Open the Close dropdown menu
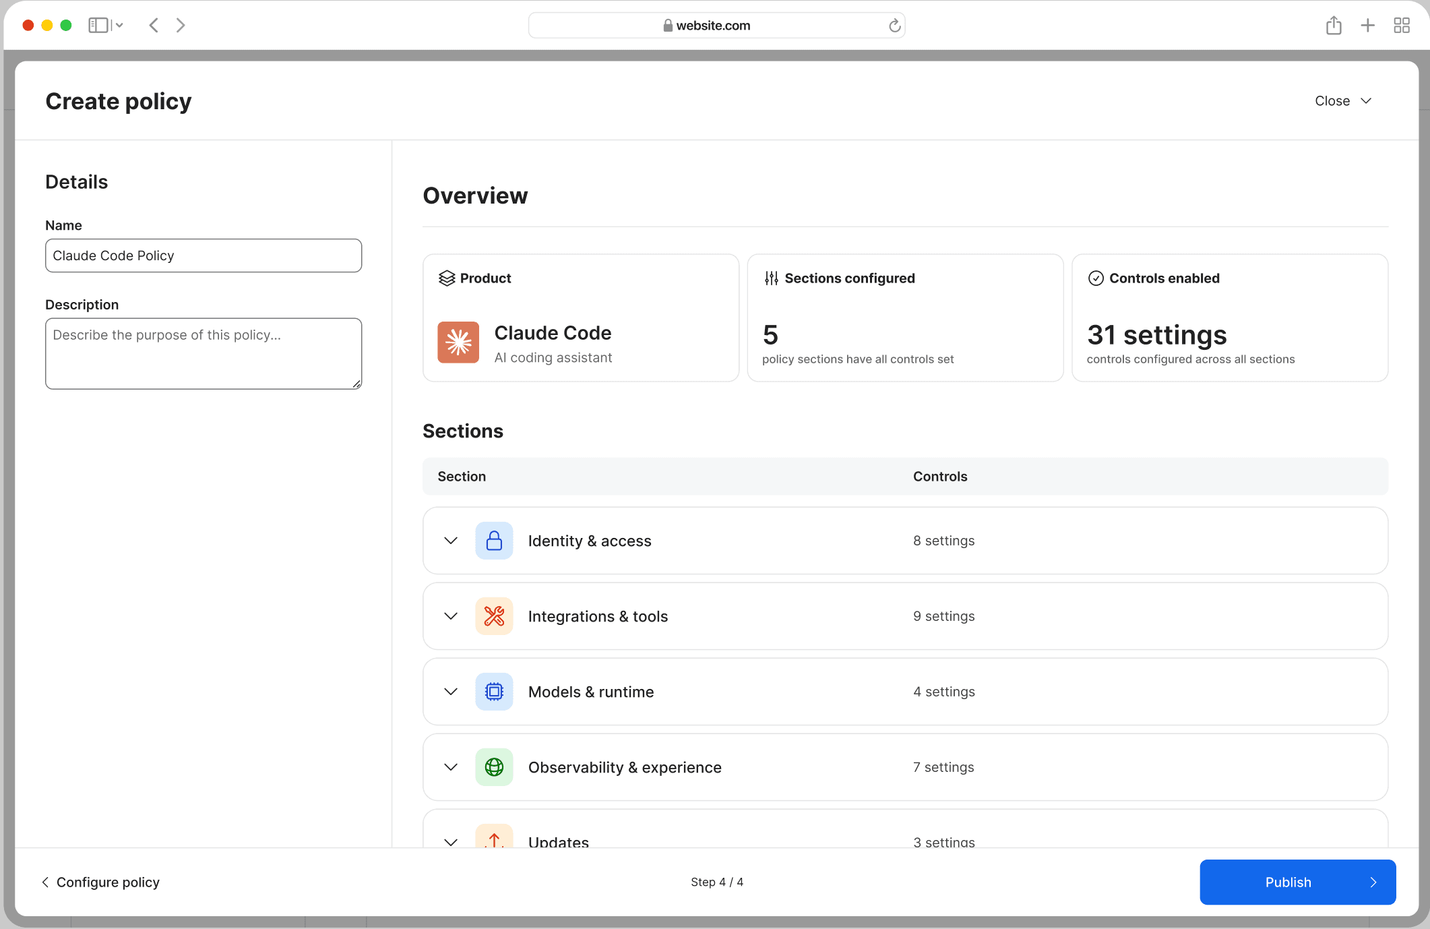The width and height of the screenshot is (1430, 929). [1343, 101]
